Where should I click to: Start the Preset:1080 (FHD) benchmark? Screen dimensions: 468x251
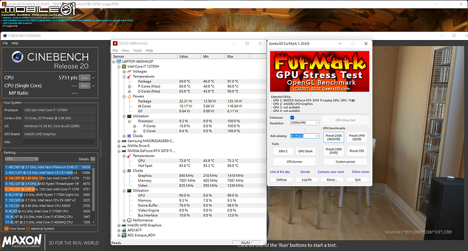[334, 151]
